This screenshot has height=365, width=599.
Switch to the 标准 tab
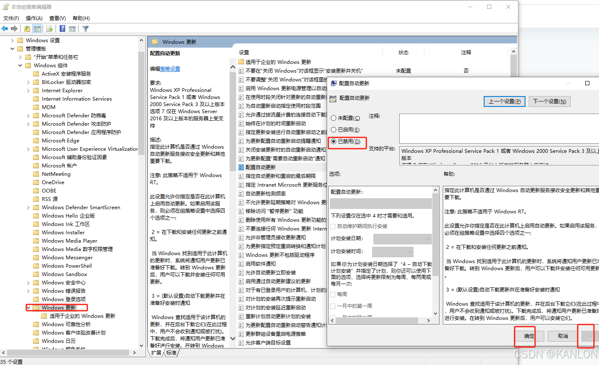pyautogui.click(x=171, y=352)
